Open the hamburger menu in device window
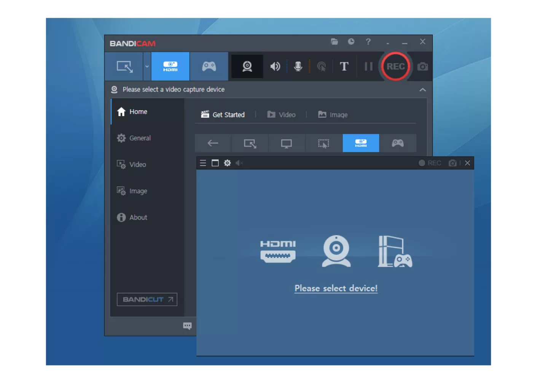The height and width of the screenshot is (380, 548). tap(202, 163)
